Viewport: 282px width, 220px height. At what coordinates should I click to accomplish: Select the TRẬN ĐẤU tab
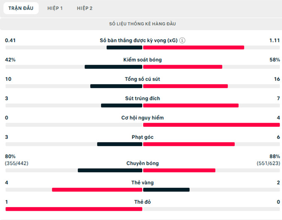[x=21, y=8]
